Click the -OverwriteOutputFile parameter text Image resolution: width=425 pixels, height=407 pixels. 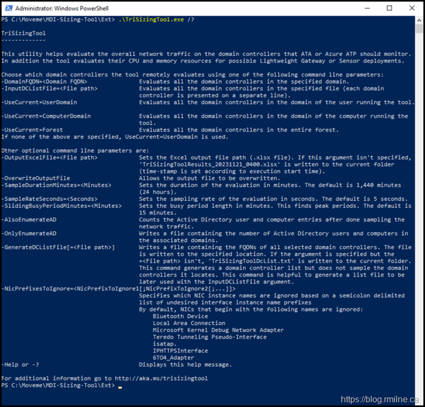(x=36, y=178)
